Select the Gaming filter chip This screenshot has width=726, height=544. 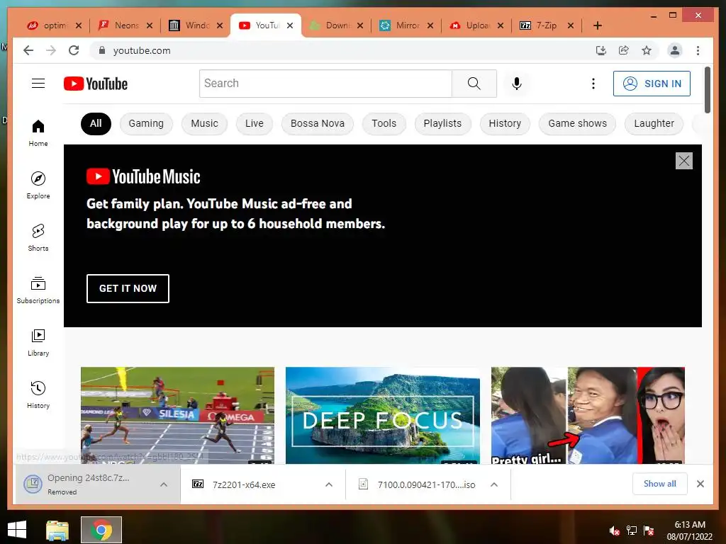[x=146, y=123]
